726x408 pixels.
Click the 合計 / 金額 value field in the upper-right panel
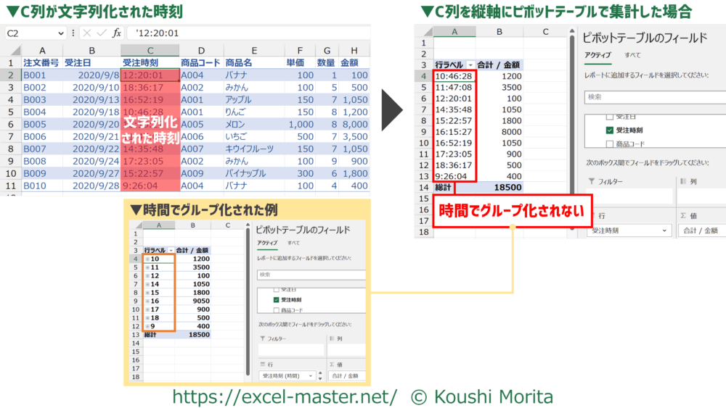[x=698, y=230]
